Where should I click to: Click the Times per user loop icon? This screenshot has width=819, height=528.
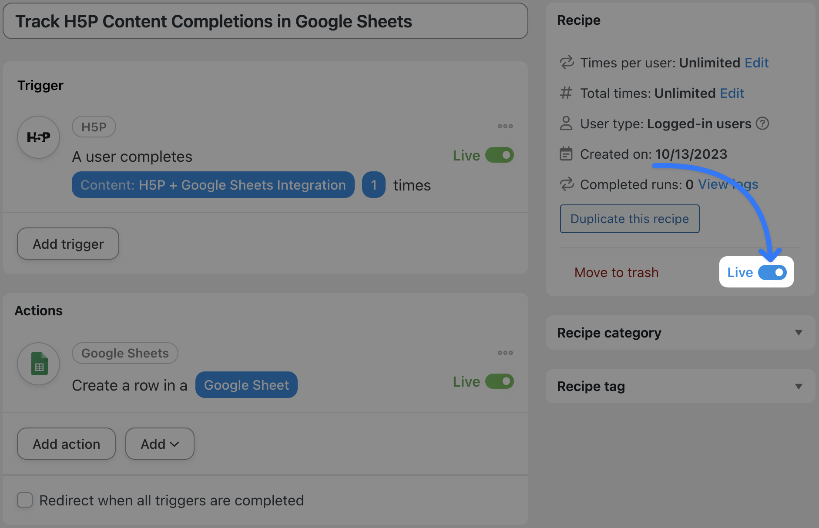click(566, 63)
